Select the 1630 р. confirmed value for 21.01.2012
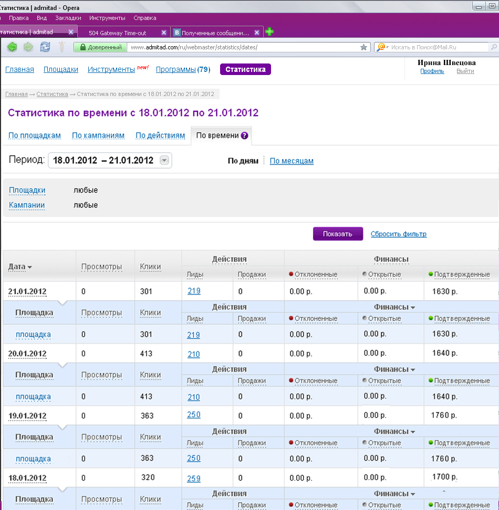The width and height of the screenshot is (499, 510). tap(445, 291)
